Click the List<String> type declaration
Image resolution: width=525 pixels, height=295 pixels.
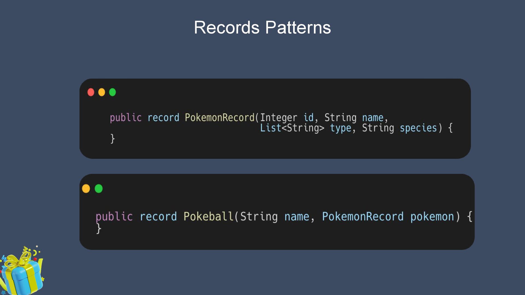[x=292, y=128]
